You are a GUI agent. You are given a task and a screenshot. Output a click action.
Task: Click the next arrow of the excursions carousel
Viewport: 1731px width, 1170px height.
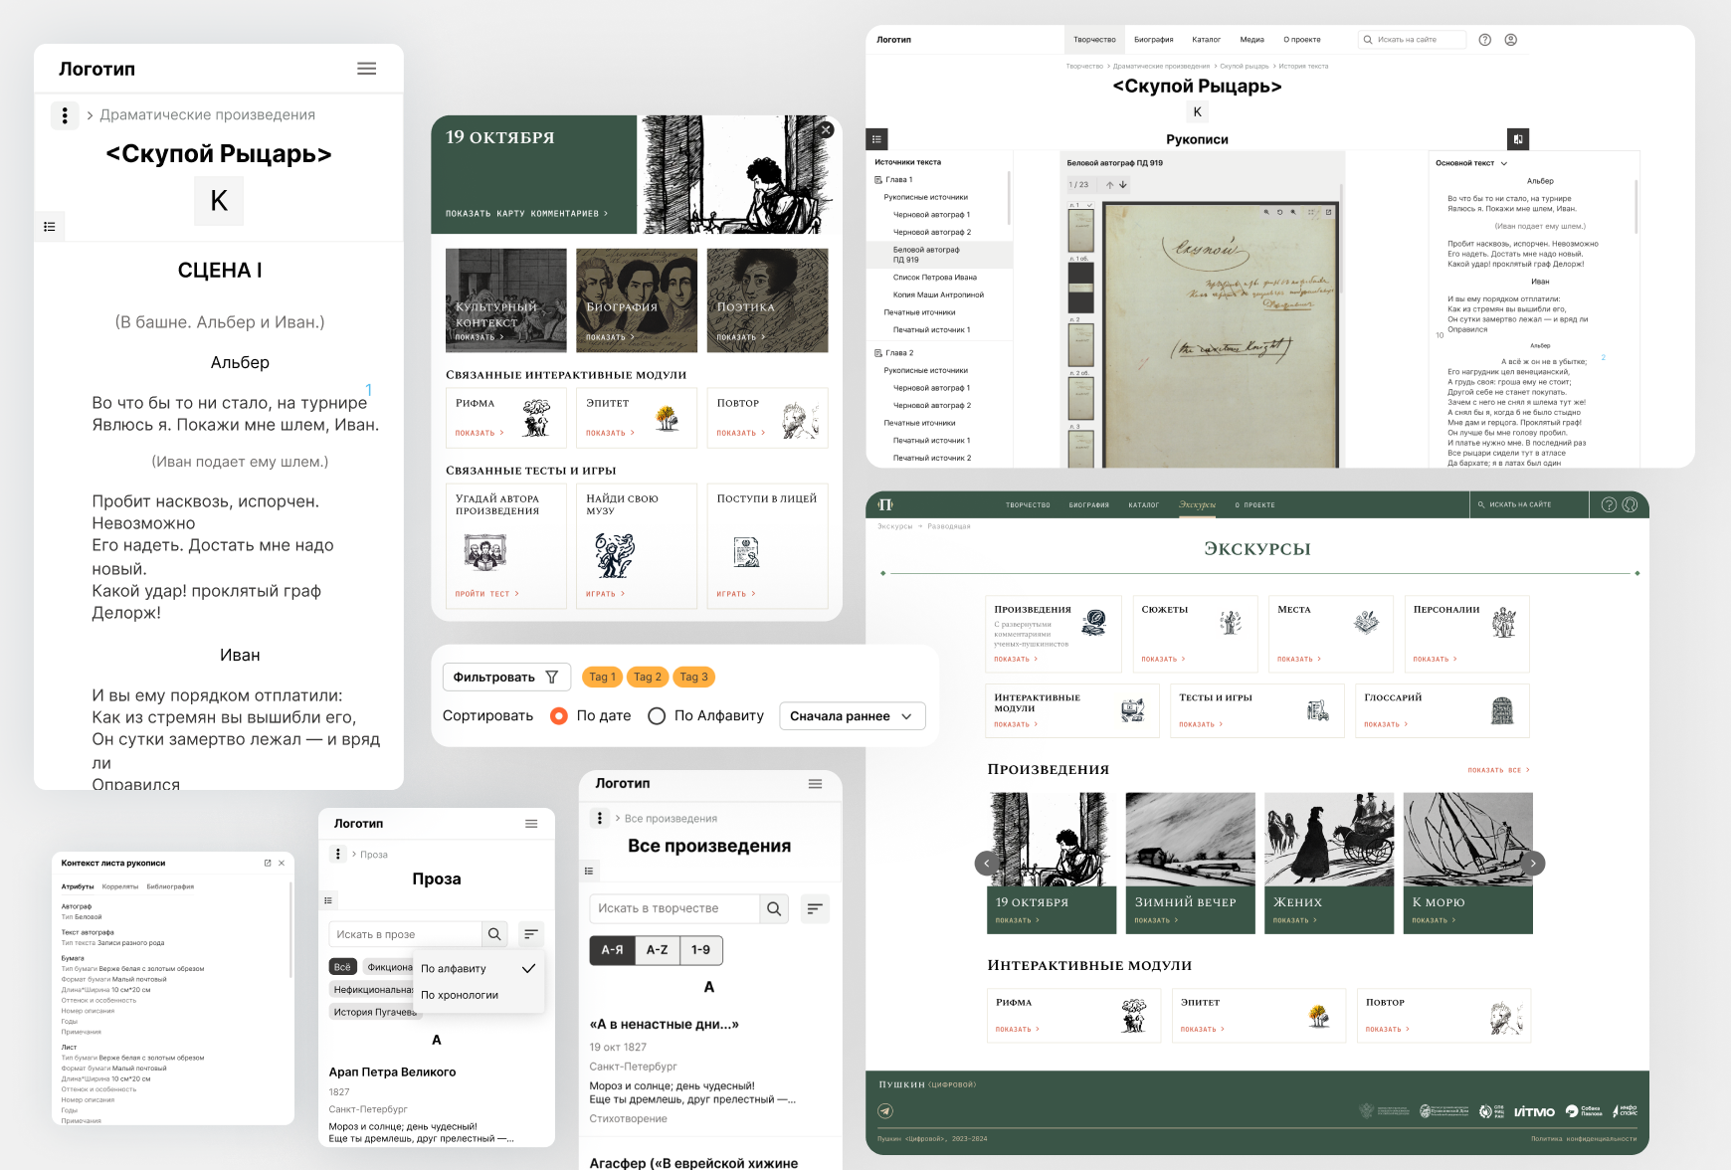click(1535, 863)
